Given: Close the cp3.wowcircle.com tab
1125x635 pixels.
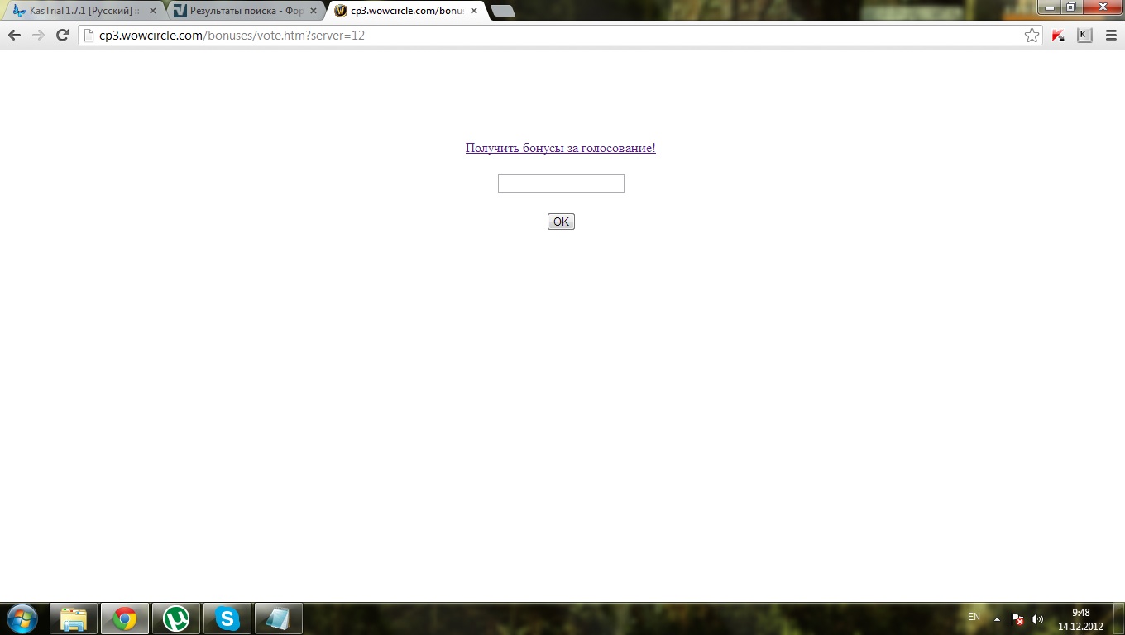Looking at the screenshot, I should pyautogui.click(x=474, y=11).
